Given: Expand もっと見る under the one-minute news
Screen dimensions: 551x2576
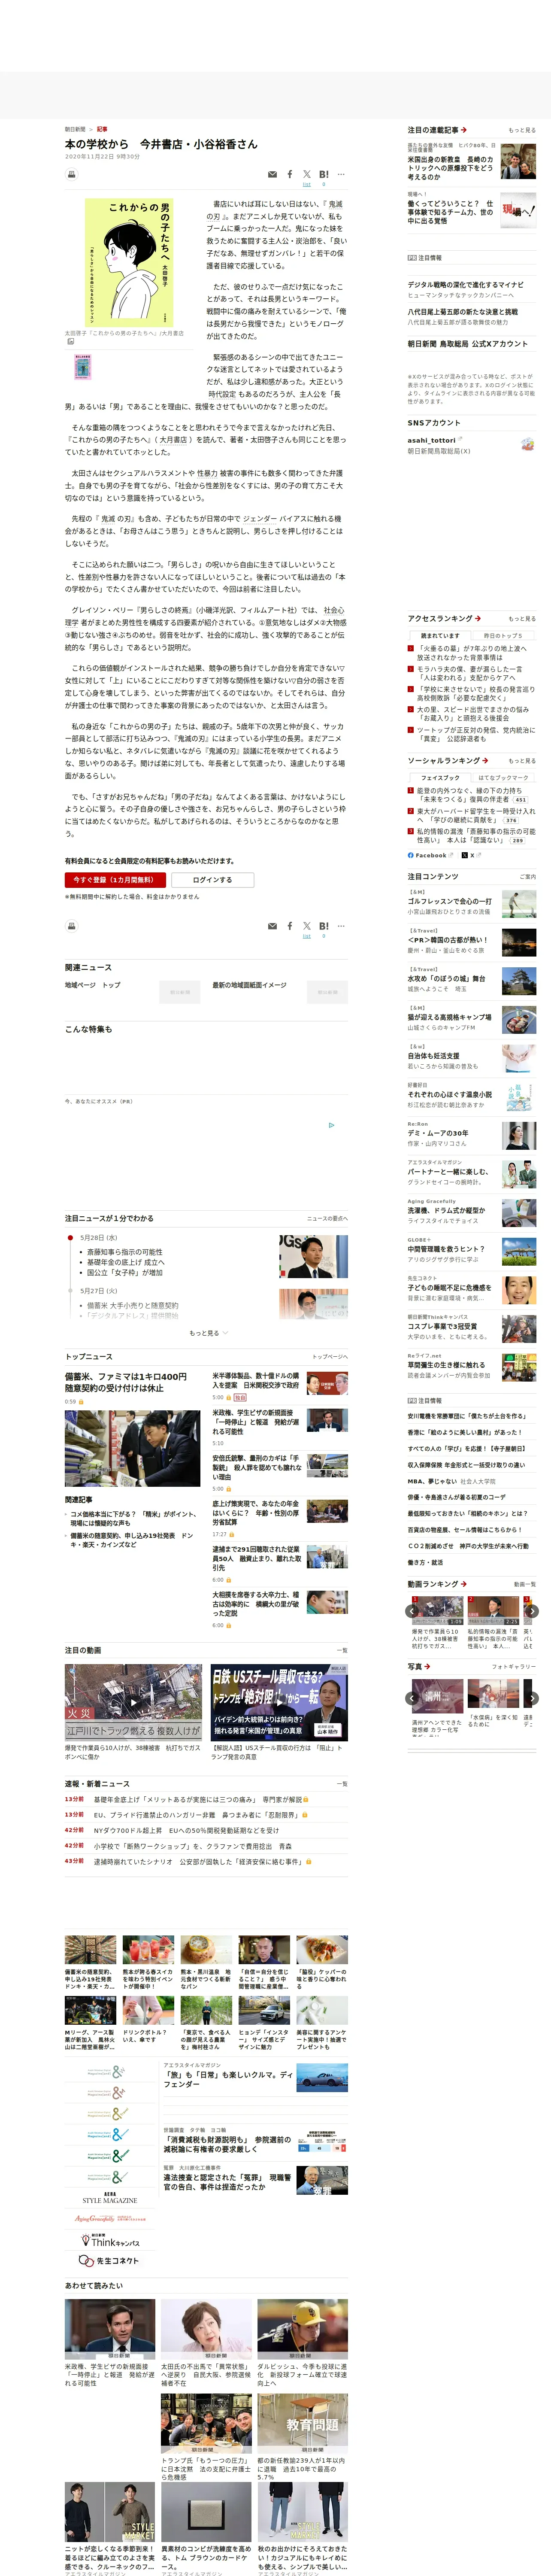Looking at the screenshot, I should pyautogui.click(x=208, y=1333).
